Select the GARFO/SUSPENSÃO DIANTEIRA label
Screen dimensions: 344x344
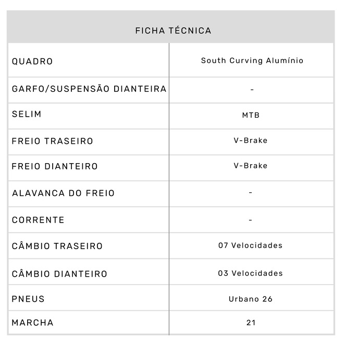(89, 89)
